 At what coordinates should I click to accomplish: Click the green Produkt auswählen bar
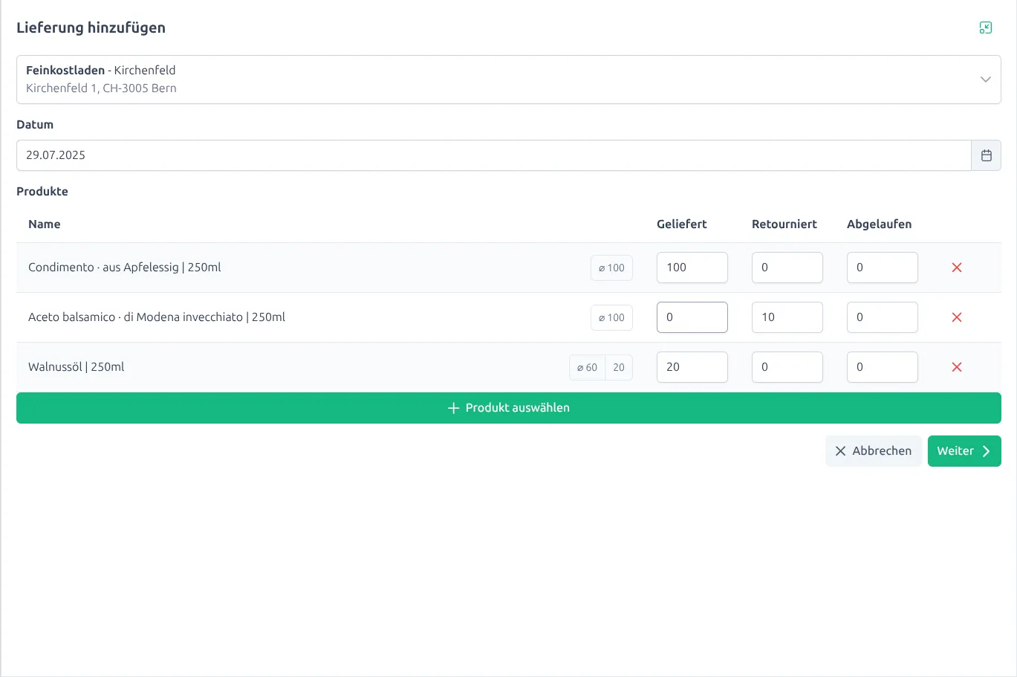pos(509,407)
